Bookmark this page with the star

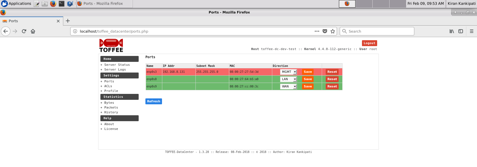333,31
